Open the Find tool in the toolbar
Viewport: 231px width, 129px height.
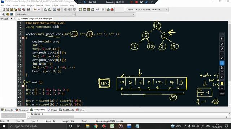click(45, 9)
